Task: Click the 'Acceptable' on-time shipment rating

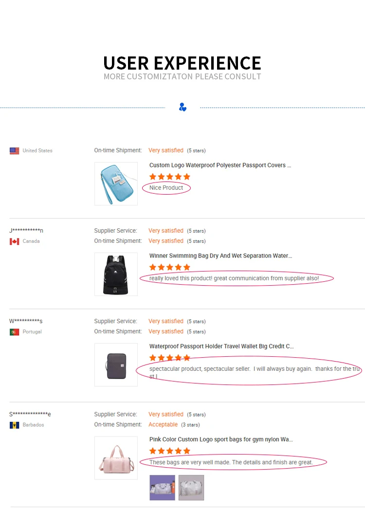Action: (x=163, y=425)
